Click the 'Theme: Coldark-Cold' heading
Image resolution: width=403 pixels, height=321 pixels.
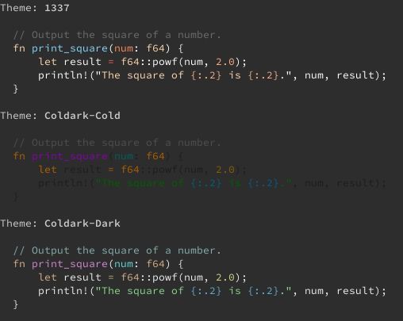point(60,116)
